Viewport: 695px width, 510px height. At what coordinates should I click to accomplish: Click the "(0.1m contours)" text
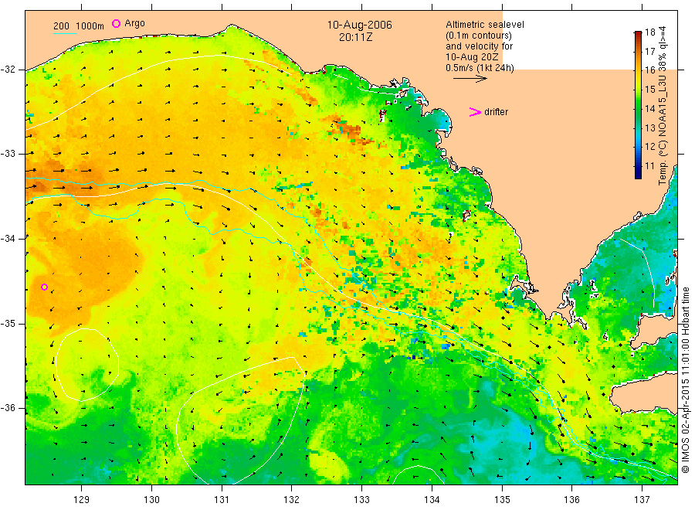(x=479, y=36)
